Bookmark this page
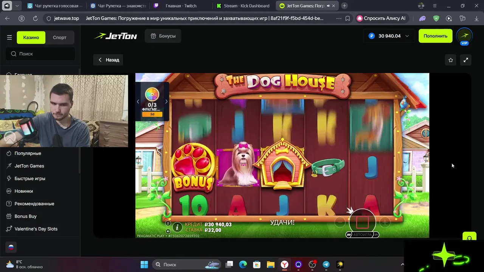 pyautogui.click(x=347, y=18)
